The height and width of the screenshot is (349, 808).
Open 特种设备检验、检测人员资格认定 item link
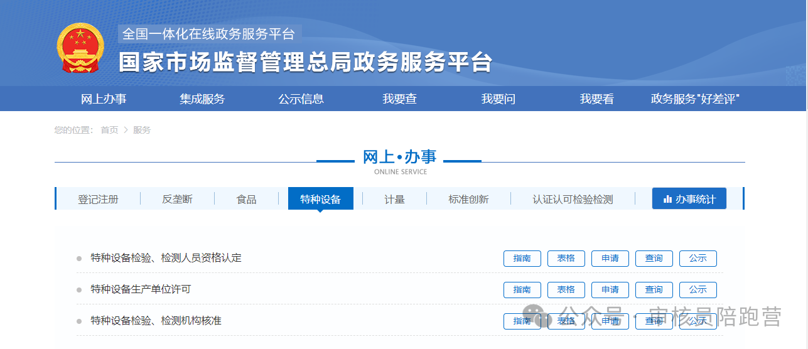click(x=166, y=258)
